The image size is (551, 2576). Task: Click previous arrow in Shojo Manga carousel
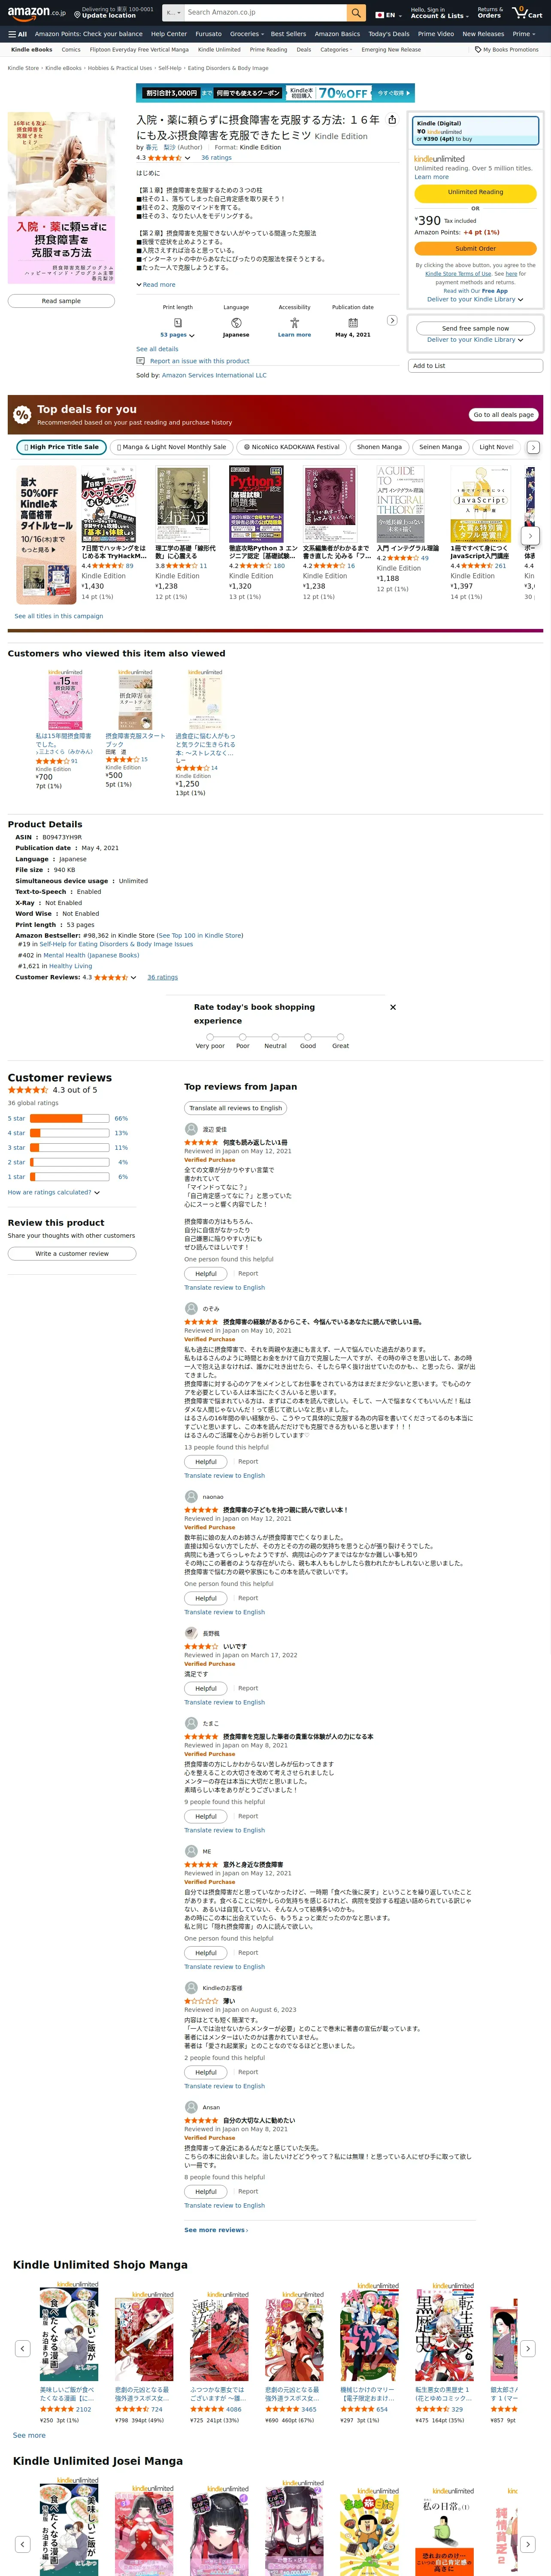[22, 2348]
